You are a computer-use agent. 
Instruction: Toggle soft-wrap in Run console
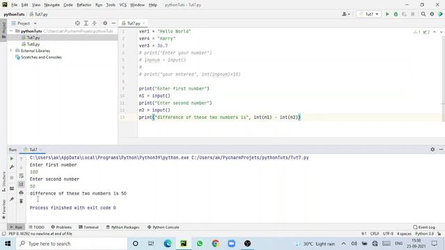coord(22,176)
